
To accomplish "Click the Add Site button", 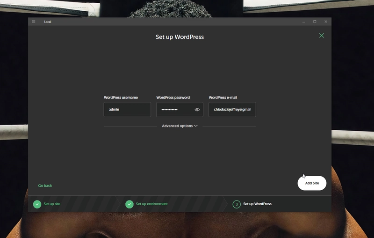I will pos(312,183).
